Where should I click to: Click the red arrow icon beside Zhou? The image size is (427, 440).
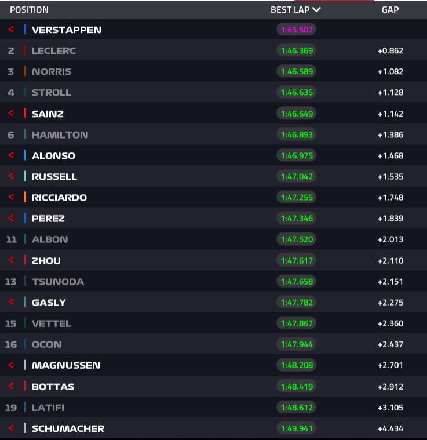click(x=11, y=260)
